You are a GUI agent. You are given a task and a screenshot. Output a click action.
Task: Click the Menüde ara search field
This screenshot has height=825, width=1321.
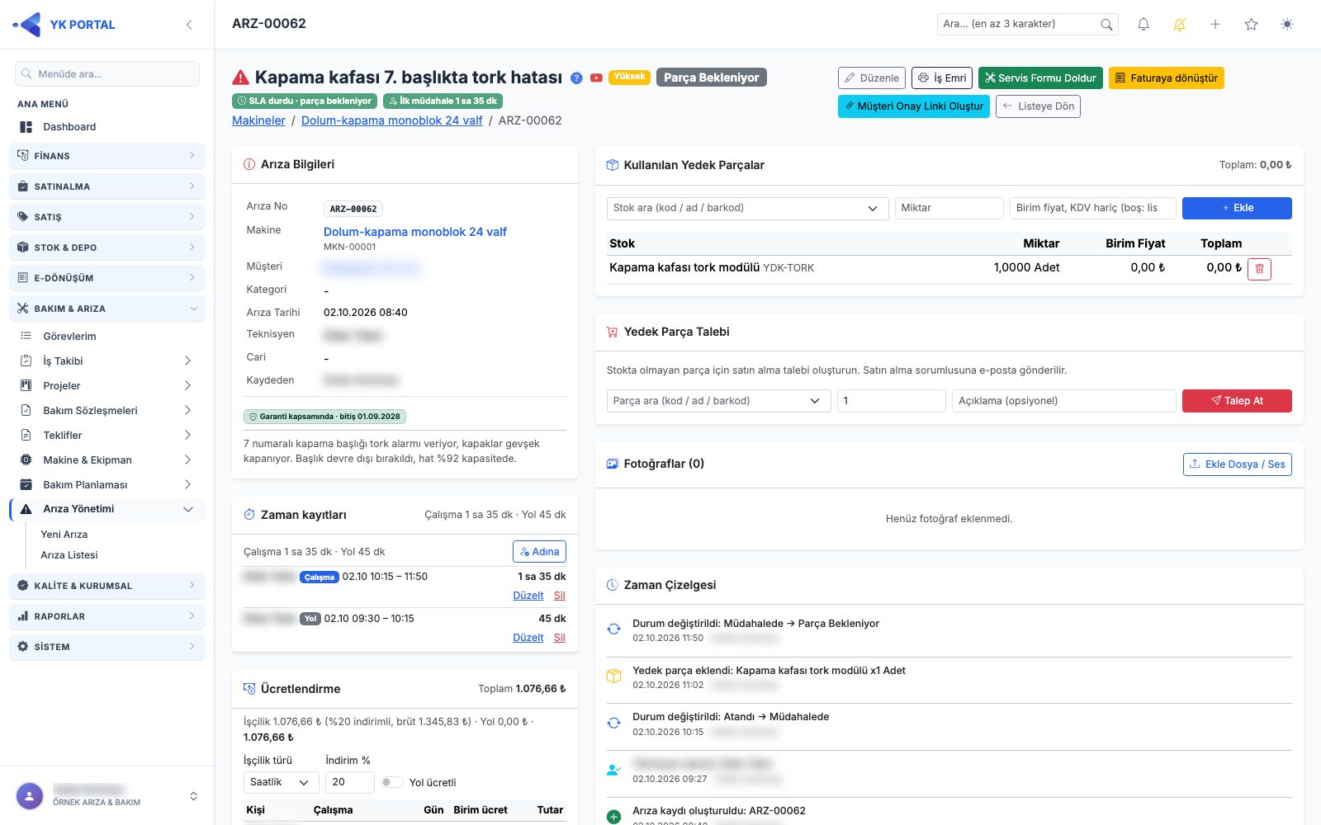(x=107, y=74)
